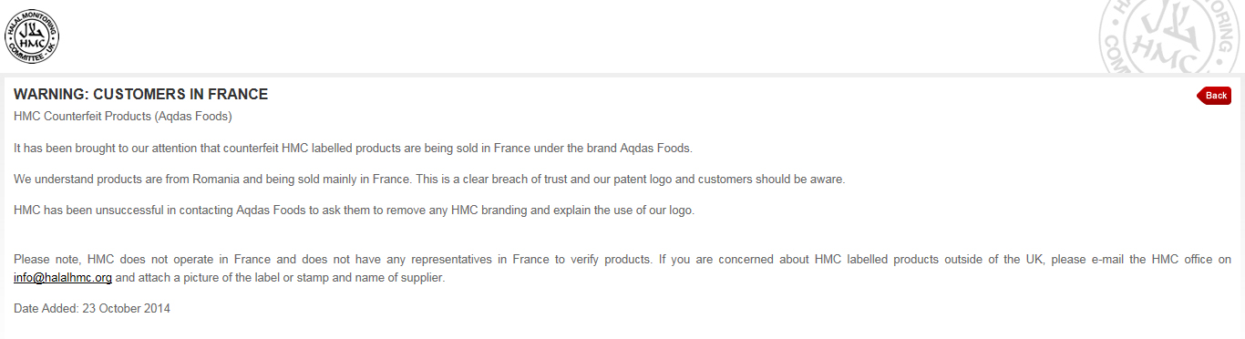Click the pointed arrow tip of the Back button
The height and width of the screenshot is (339, 1245).
pyautogui.click(x=1199, y=96)
